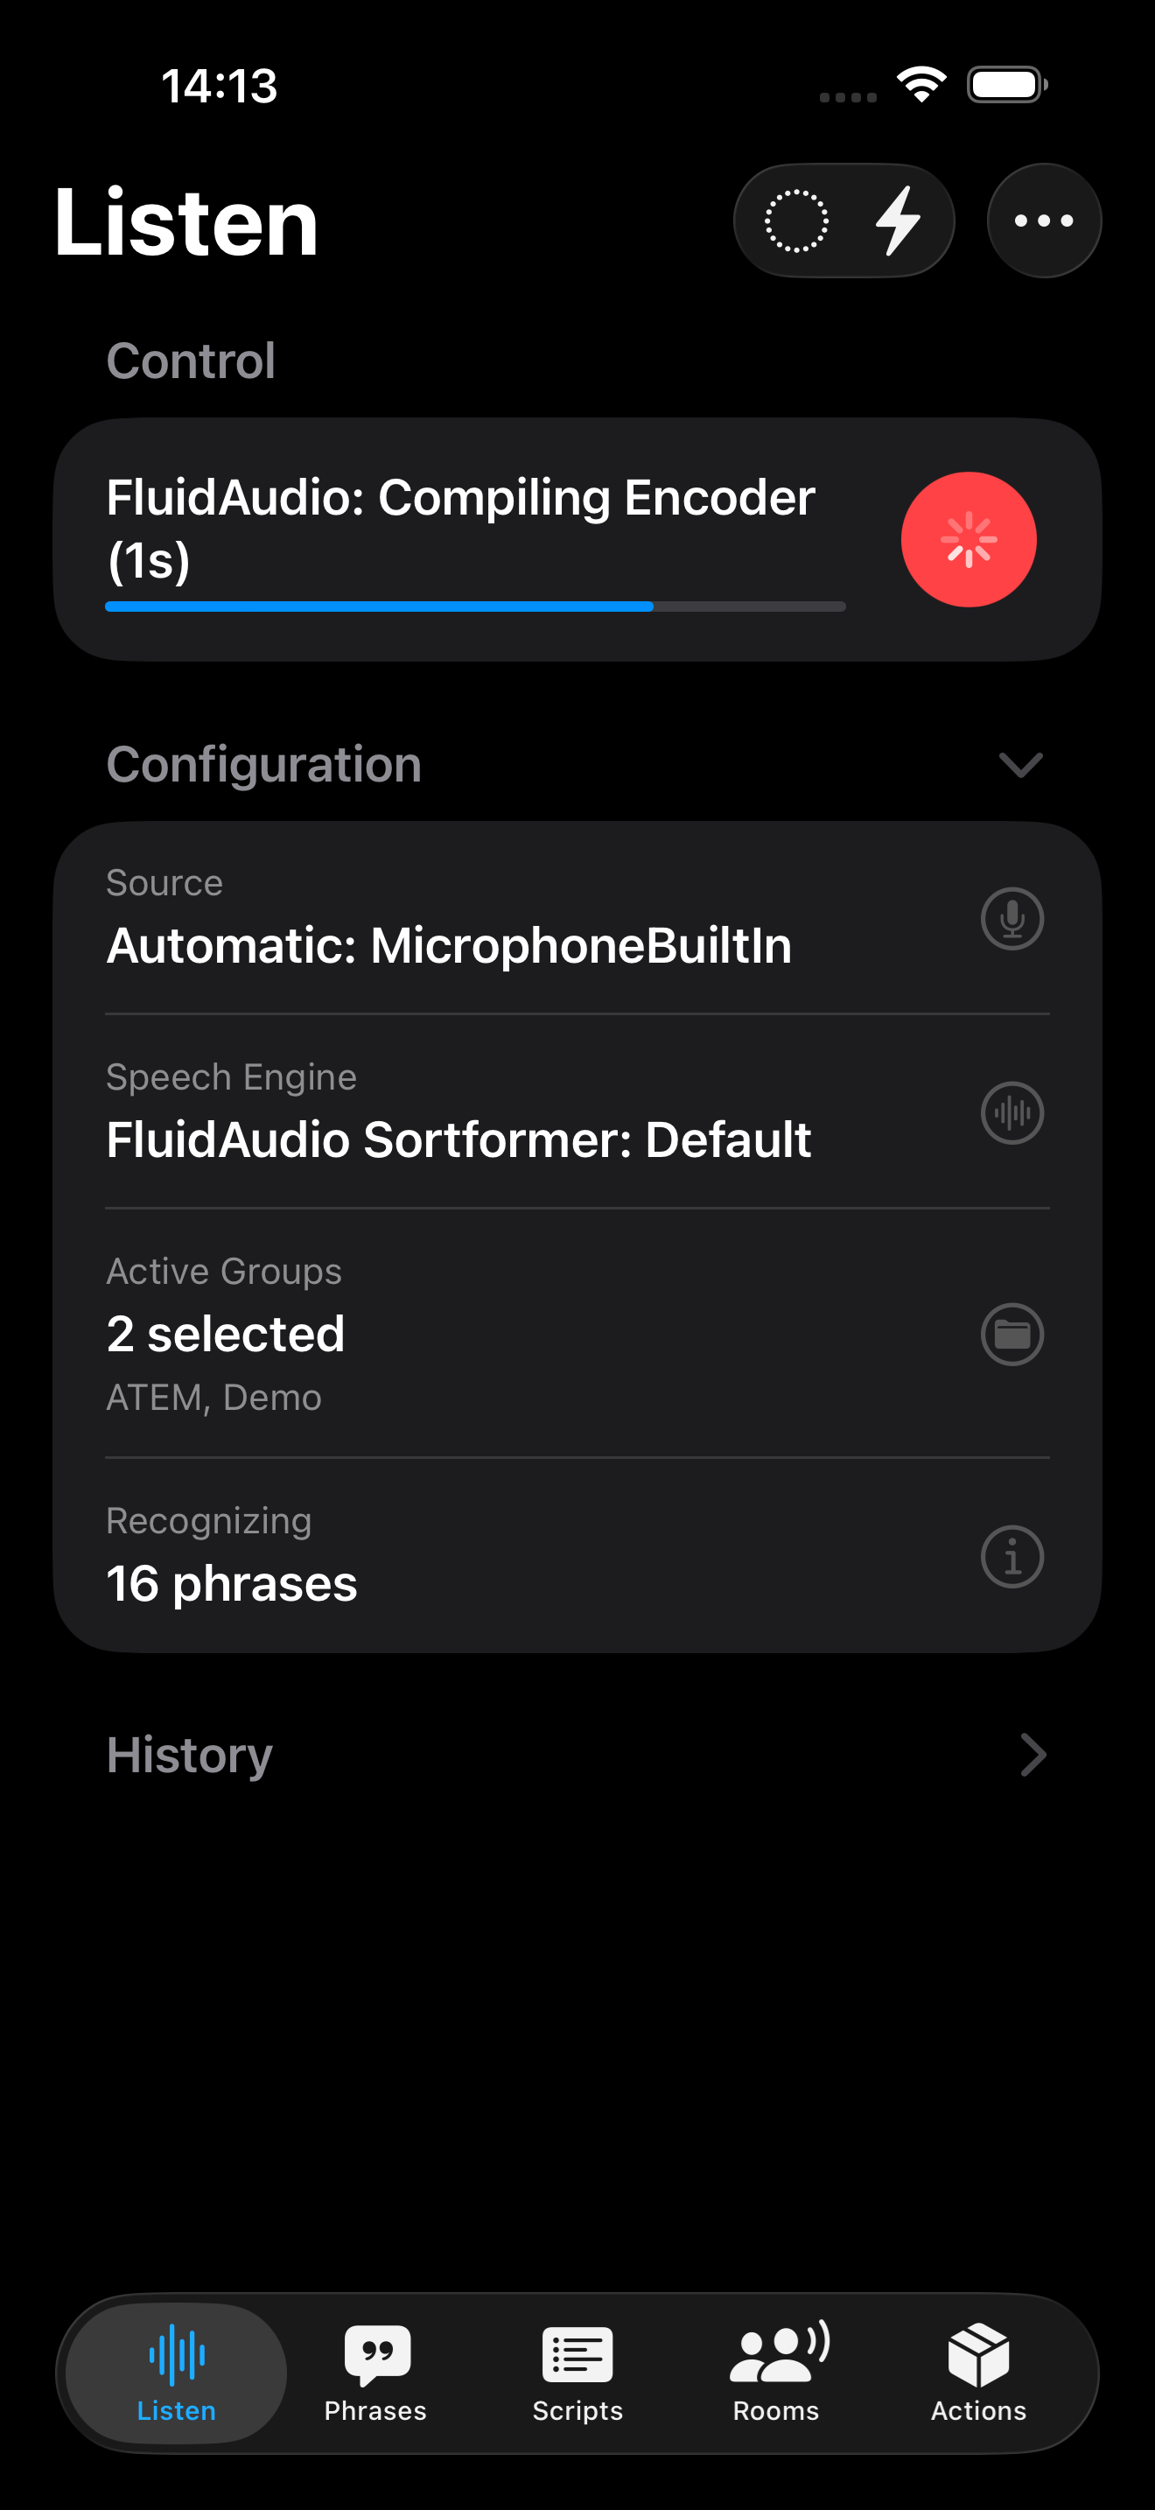Toggle listening with the red round button
This screenshot has width=1155, height=2510.
968,540
